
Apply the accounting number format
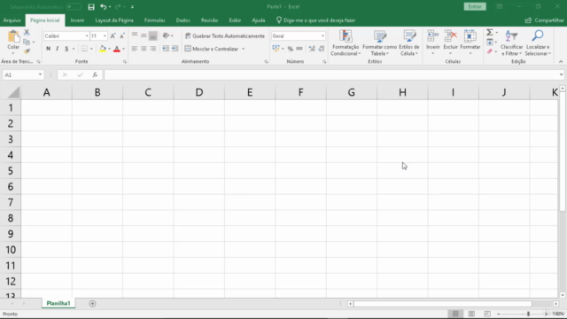276,49
